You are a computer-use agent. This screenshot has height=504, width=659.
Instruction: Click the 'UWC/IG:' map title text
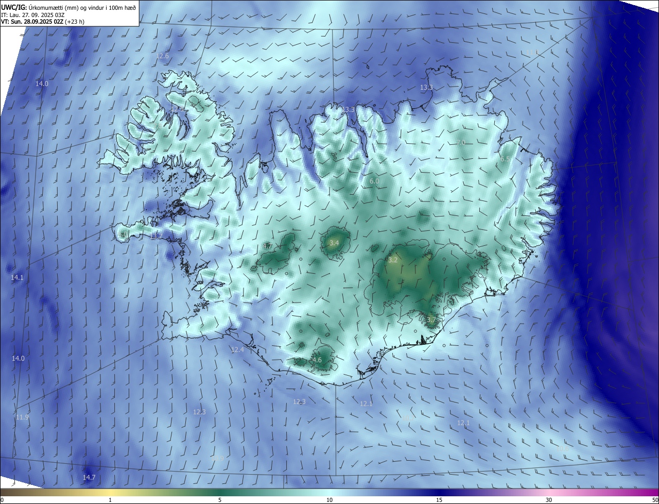[14, 7]
